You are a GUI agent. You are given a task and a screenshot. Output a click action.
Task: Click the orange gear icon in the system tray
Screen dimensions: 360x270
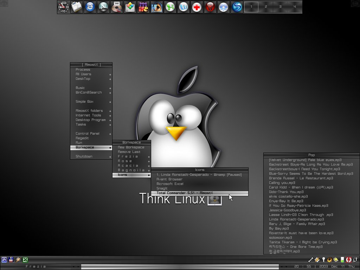[x=330, y=260]
